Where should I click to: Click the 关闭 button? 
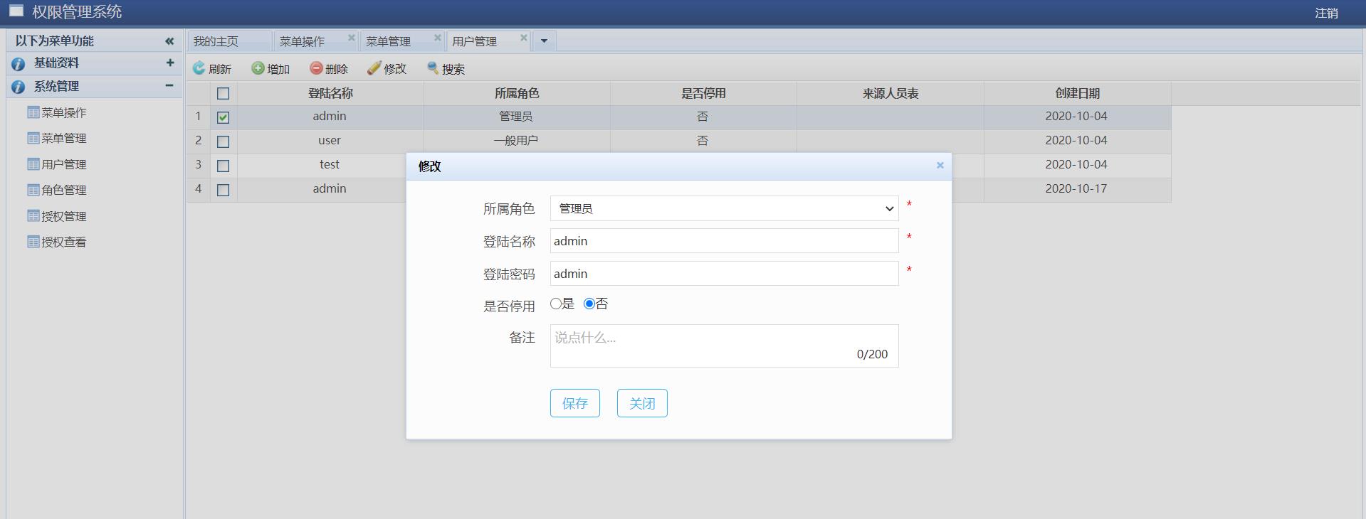click(642, 403)
